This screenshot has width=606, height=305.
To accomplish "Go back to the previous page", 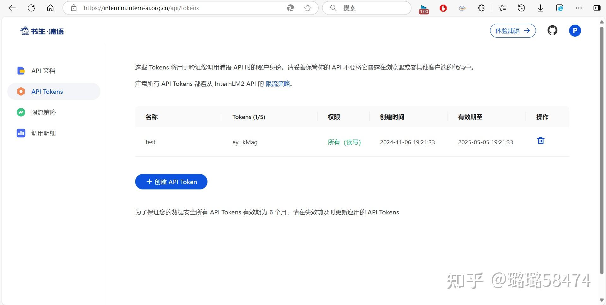I will pos(12,8).
